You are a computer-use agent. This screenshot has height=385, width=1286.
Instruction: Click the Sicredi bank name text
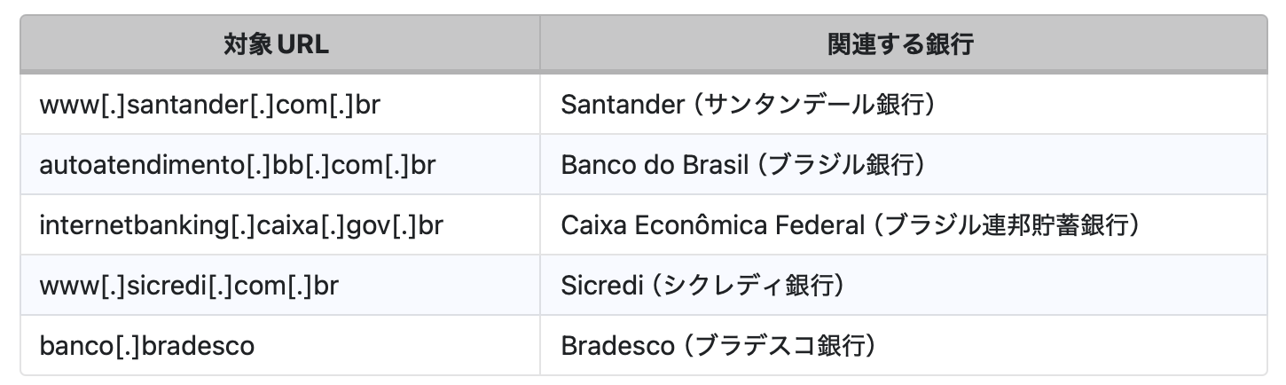click(600, 285)
